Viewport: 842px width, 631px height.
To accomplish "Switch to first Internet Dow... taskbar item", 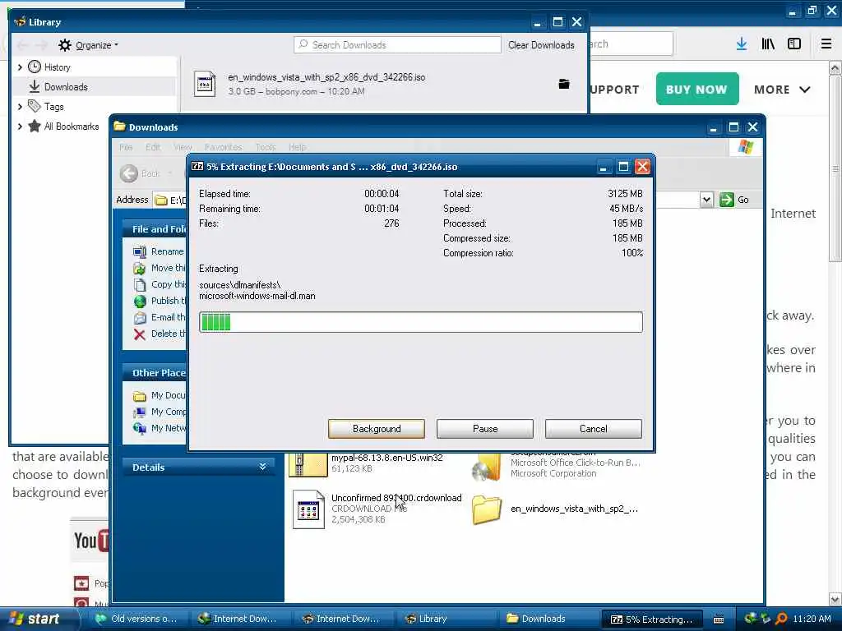I will [239, 619].
